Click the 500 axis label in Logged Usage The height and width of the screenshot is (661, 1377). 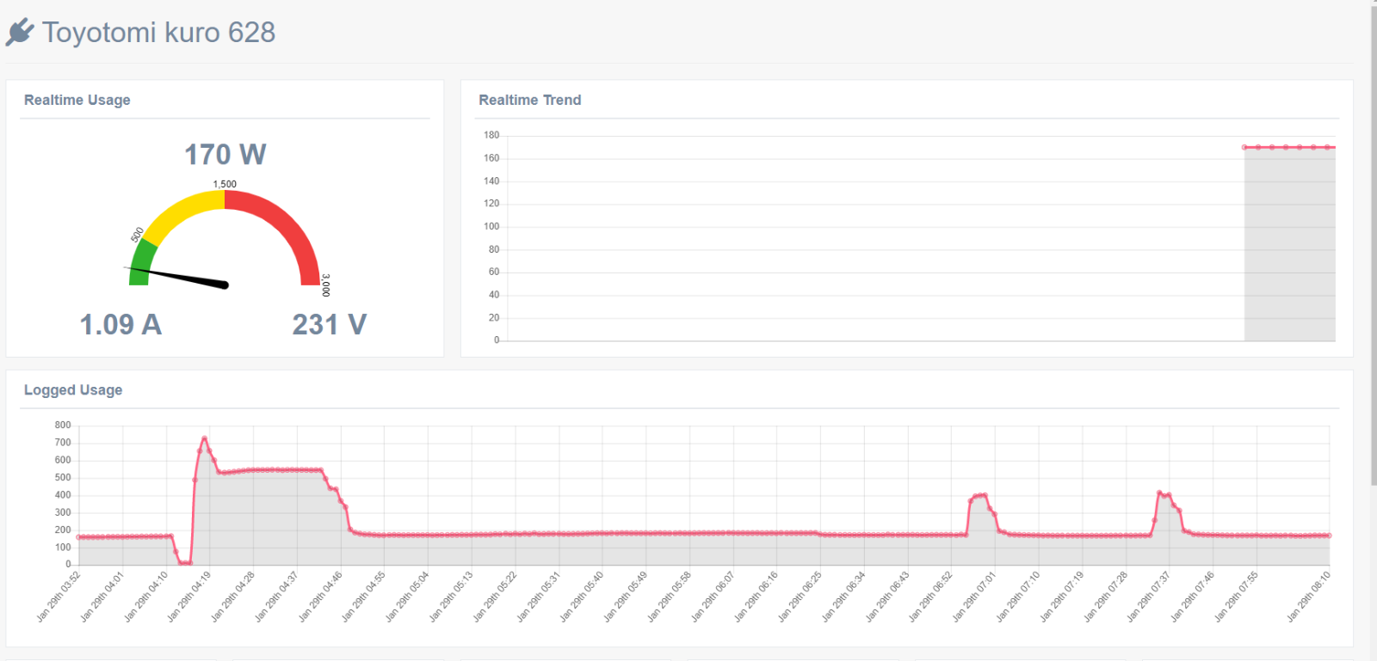[x=63, y=477]
